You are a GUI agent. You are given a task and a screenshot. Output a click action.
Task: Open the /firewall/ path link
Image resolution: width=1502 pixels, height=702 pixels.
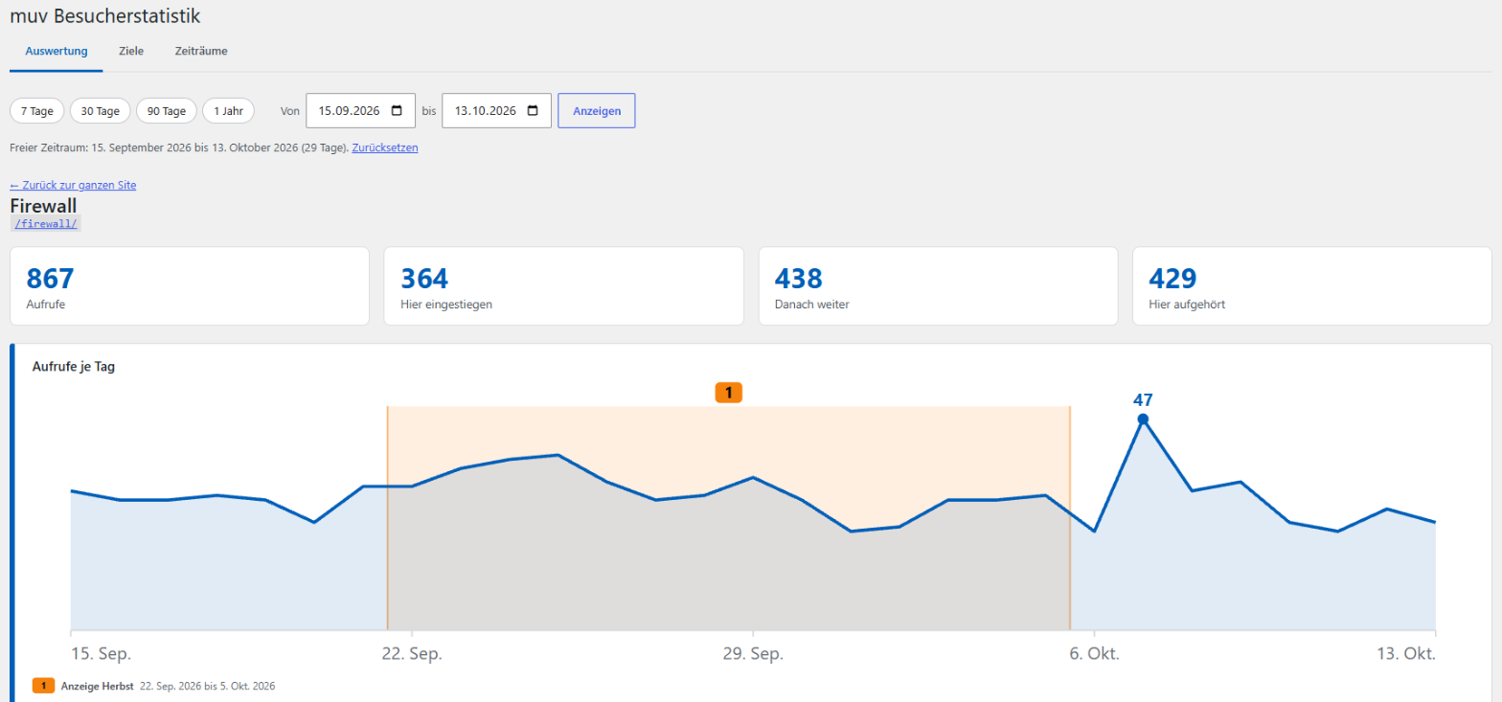[x=46, y=223]
